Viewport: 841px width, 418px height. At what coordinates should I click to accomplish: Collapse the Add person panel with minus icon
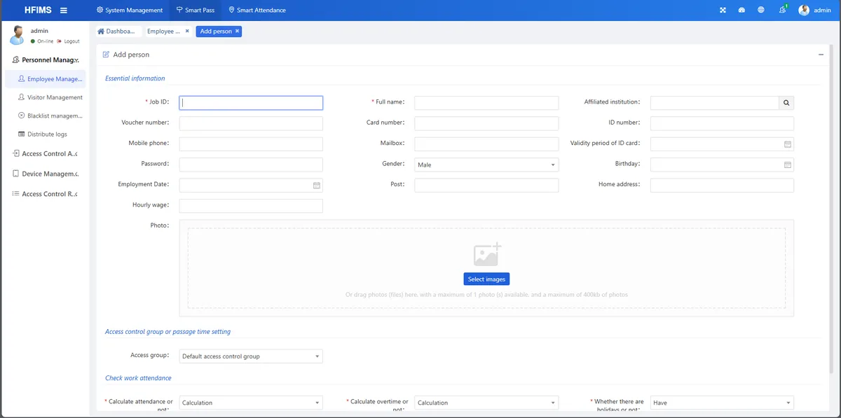point(821,54)
